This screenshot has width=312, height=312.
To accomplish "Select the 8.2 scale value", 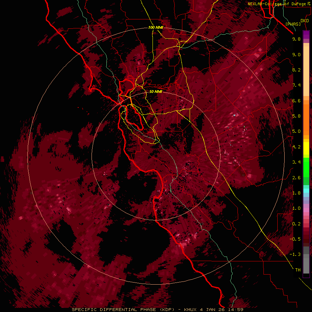I will point(296,70).
